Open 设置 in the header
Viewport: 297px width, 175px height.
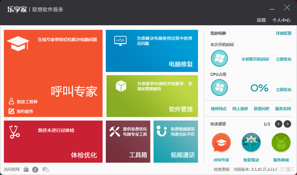click(261, 20)
